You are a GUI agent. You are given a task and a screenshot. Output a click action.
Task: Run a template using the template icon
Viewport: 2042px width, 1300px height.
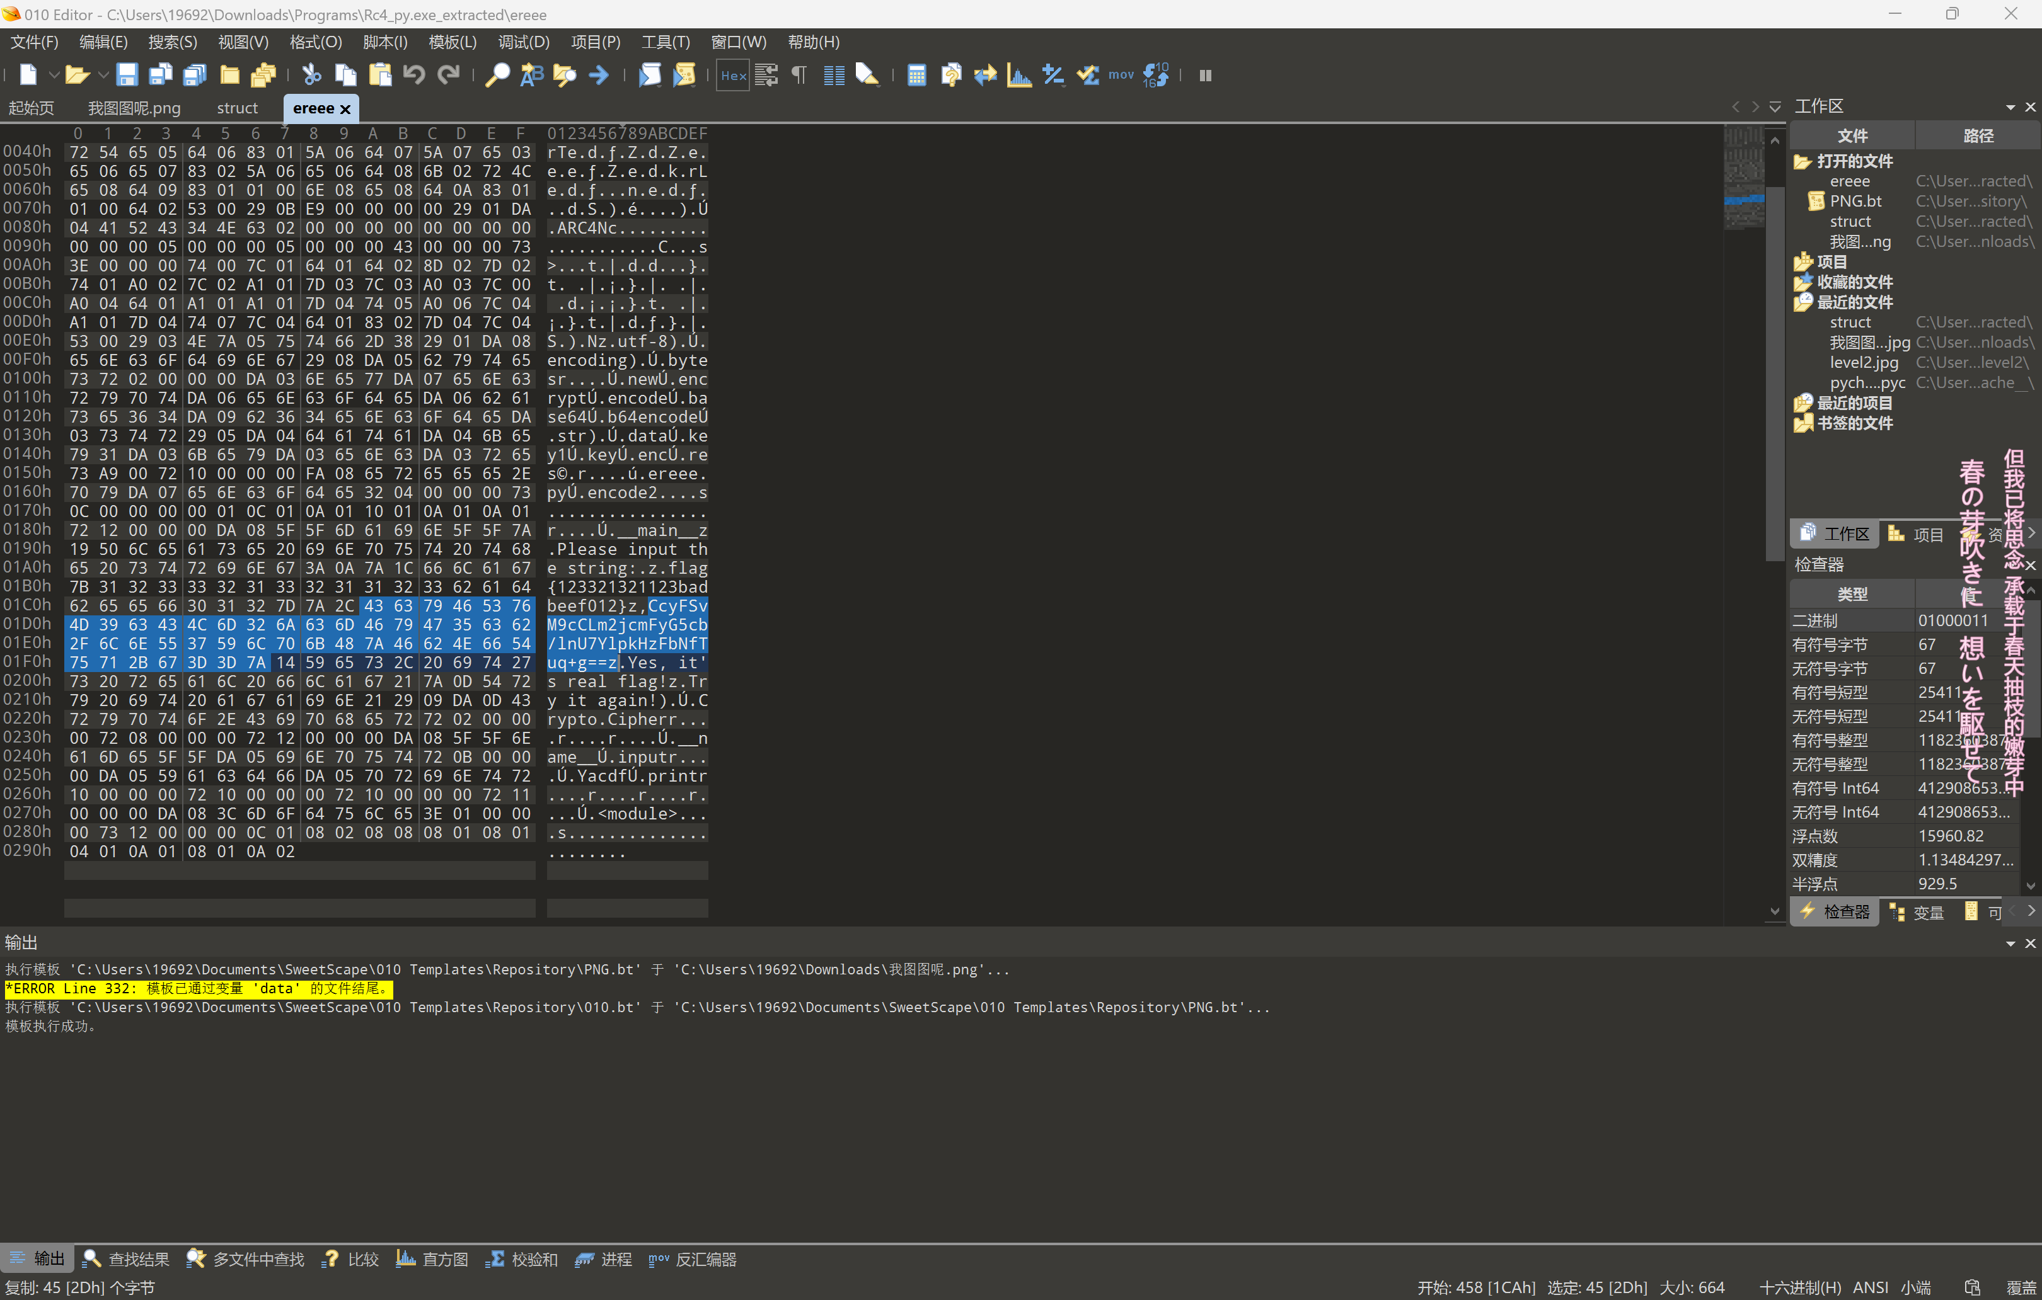coord(683,76)
